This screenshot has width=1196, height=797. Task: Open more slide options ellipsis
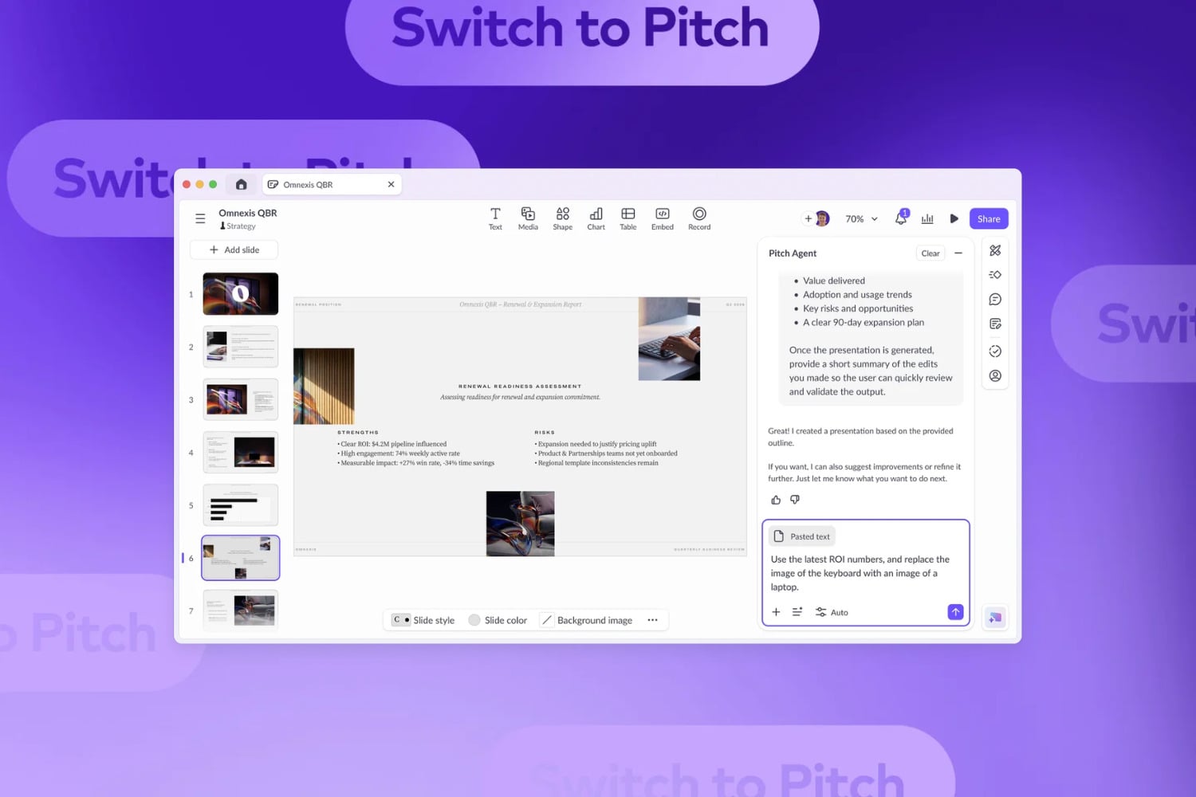652,620
